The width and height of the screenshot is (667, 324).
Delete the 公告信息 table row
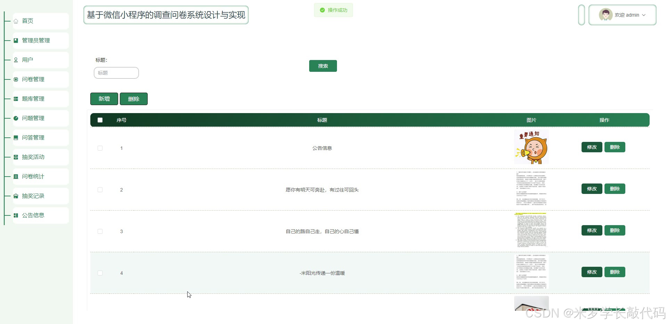tap(615, 147)
